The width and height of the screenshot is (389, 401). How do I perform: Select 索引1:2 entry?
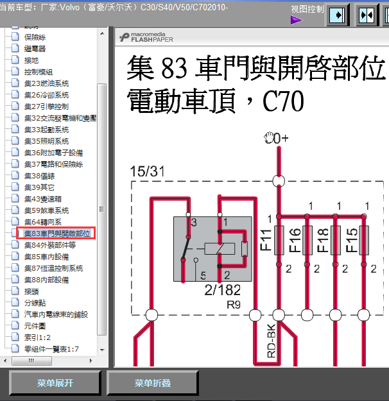tap(37, 337)
